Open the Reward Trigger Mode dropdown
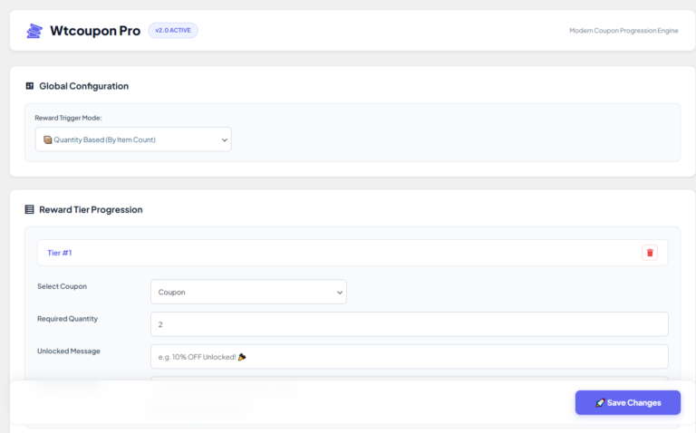The image size is (696, 433). [x=133, y=140]
